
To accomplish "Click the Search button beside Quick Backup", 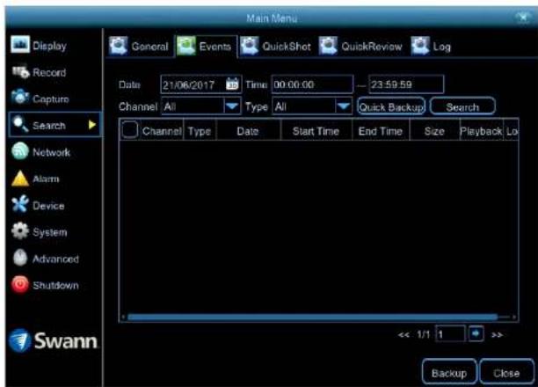I will click(462, 106).
